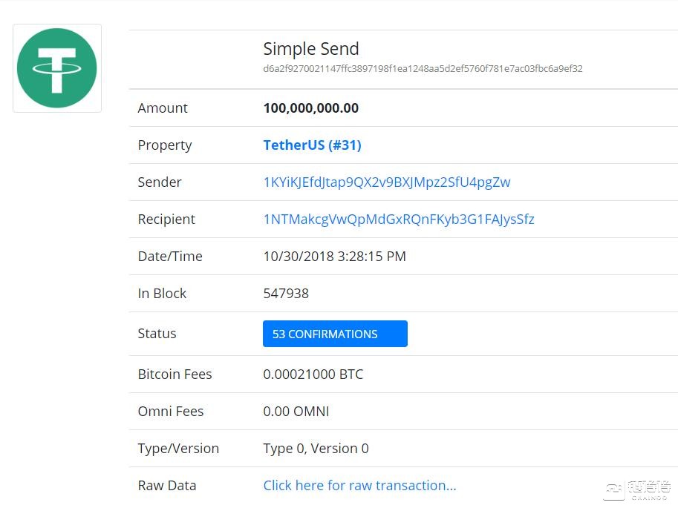Click the Raw Data row label
Image resolution: width=678 pixels, height=508 pixels.
[x=167, y=486]
